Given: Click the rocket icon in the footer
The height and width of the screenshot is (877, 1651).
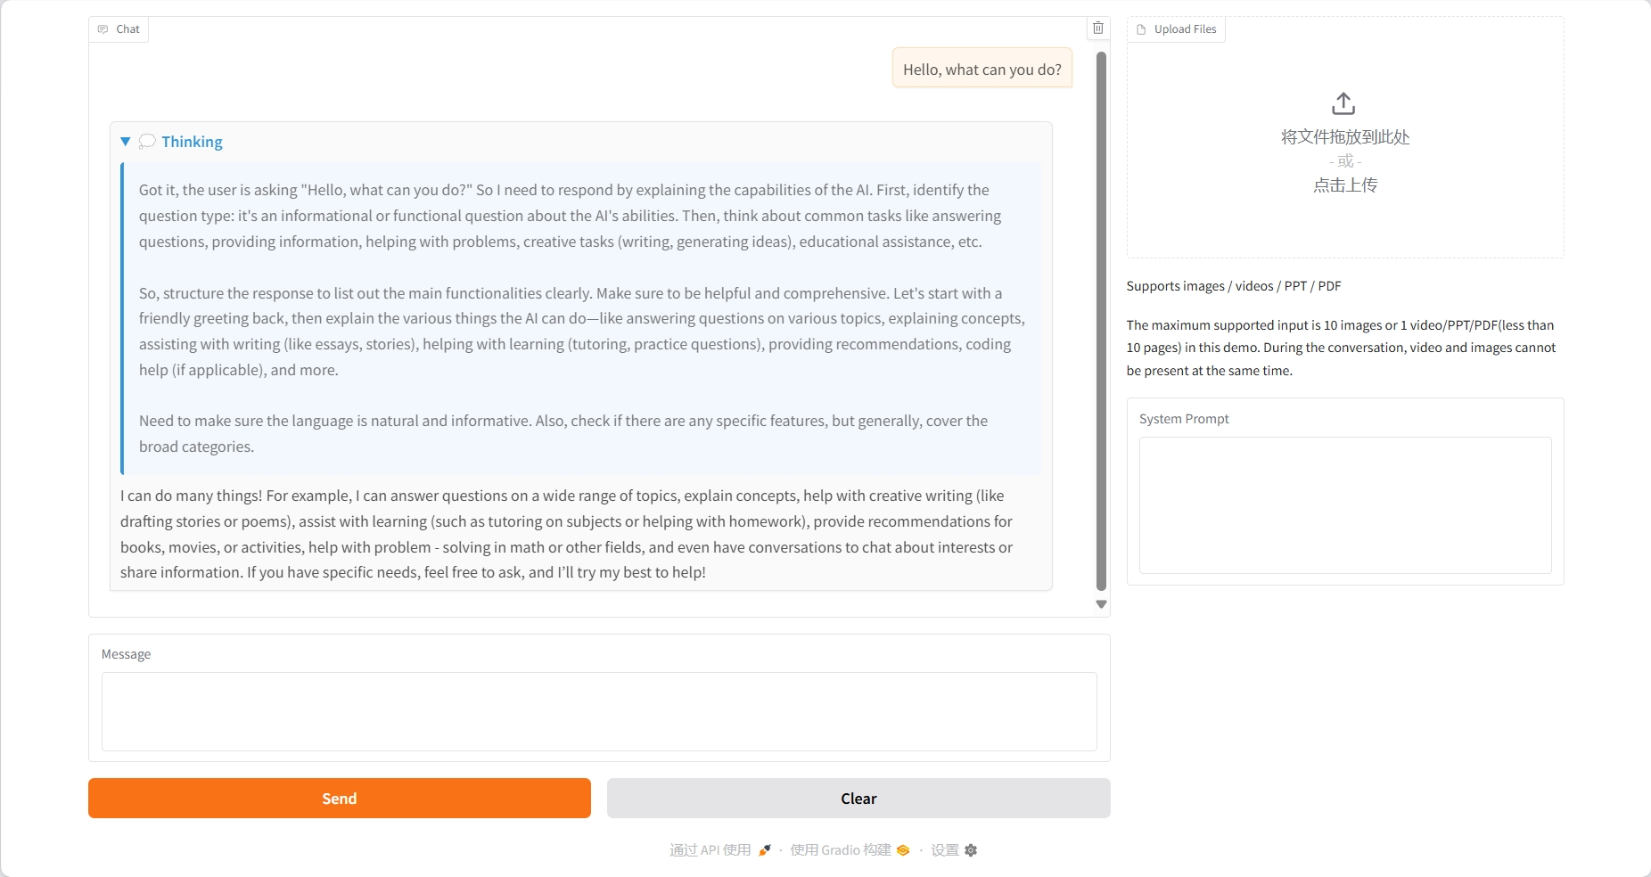Looking at the screenshot, I should click(x=765, y=850).
